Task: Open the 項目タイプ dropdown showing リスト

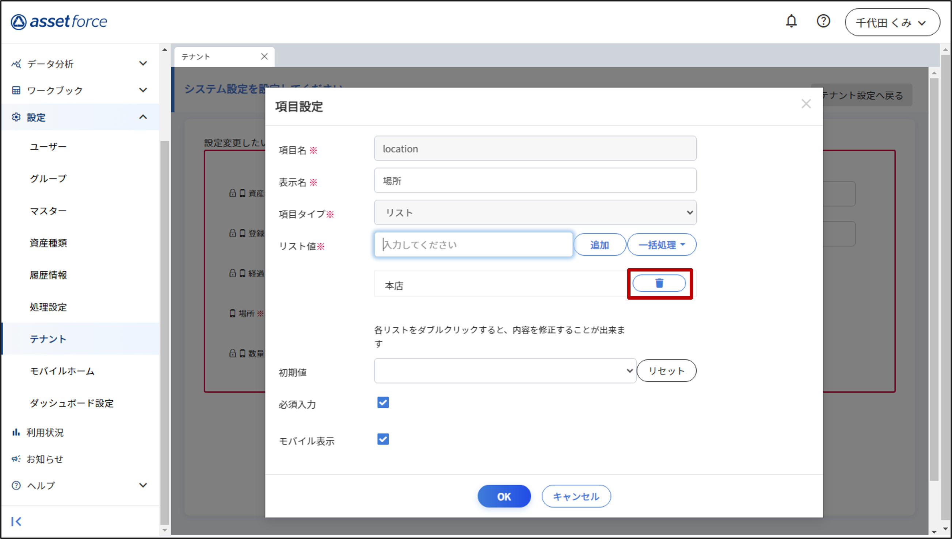Action: click(x=535, y=213)
